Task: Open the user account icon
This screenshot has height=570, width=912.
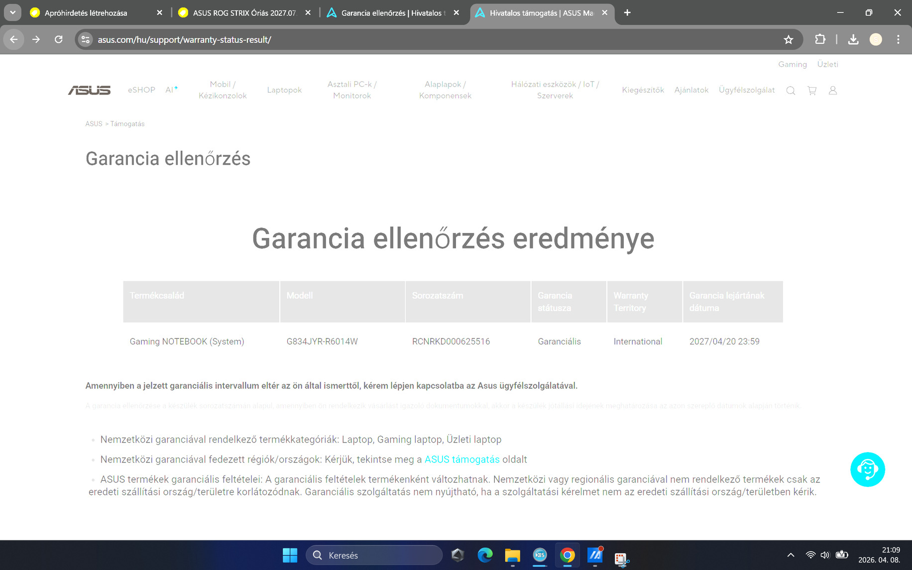Action: point(833,90)
